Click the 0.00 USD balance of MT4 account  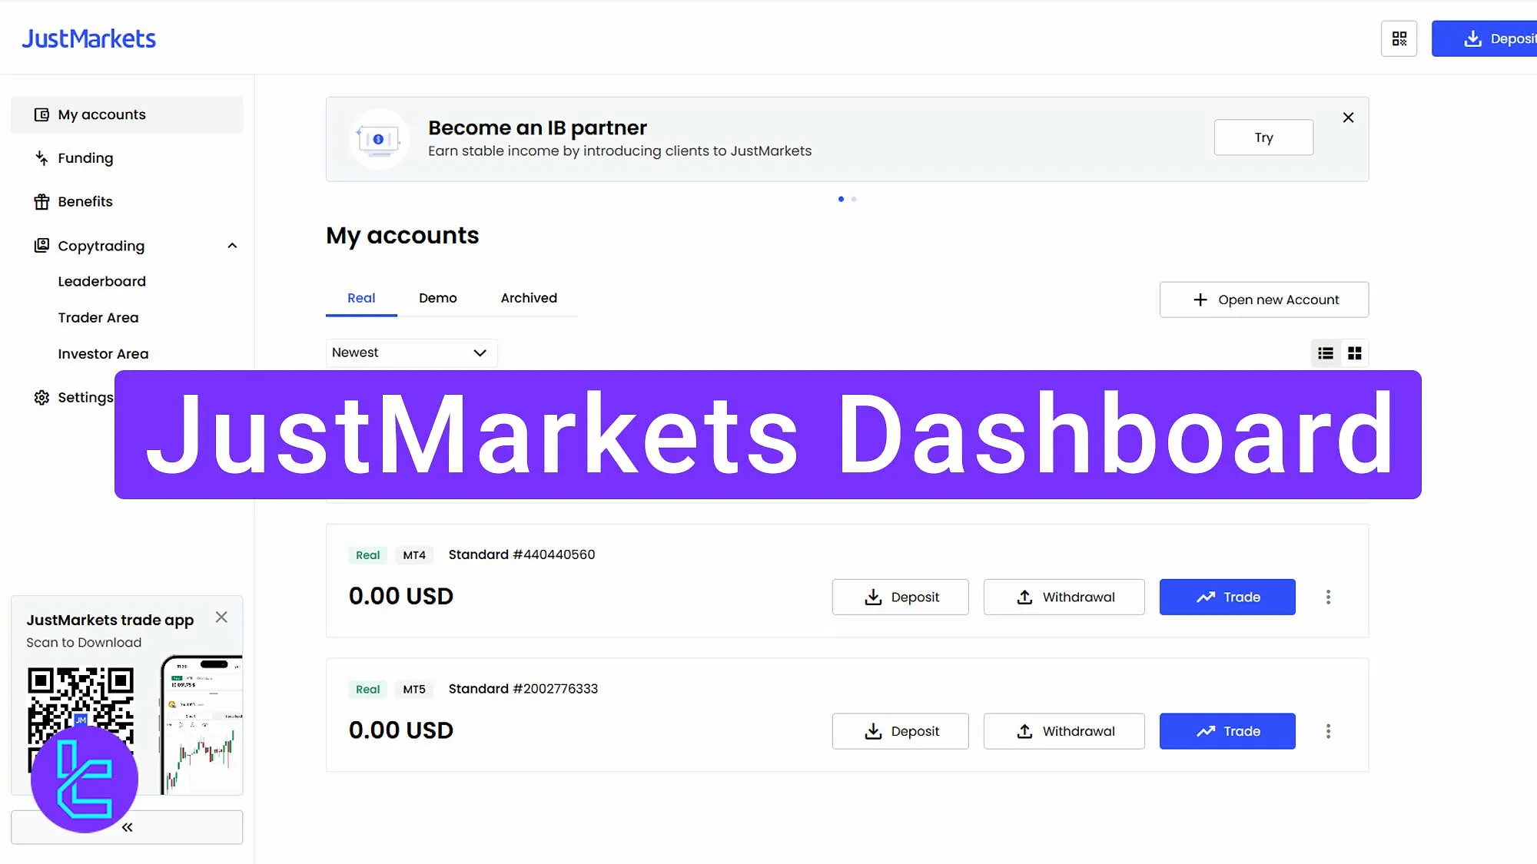click(401, 596)
